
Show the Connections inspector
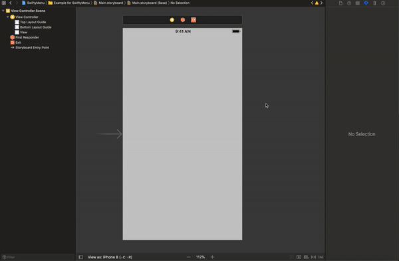pos(383,3)
